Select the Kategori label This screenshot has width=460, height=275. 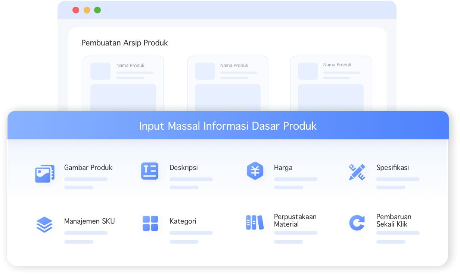click(183, 221)
